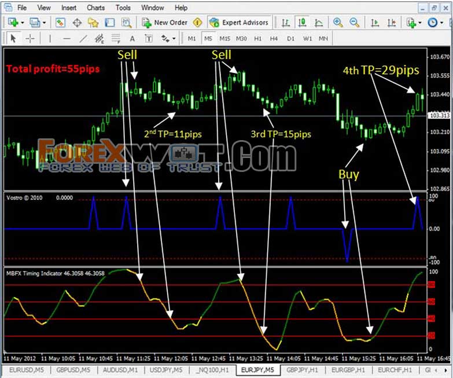Open the Market Watch window icon
453x378 pixels.
pos(60,23)
